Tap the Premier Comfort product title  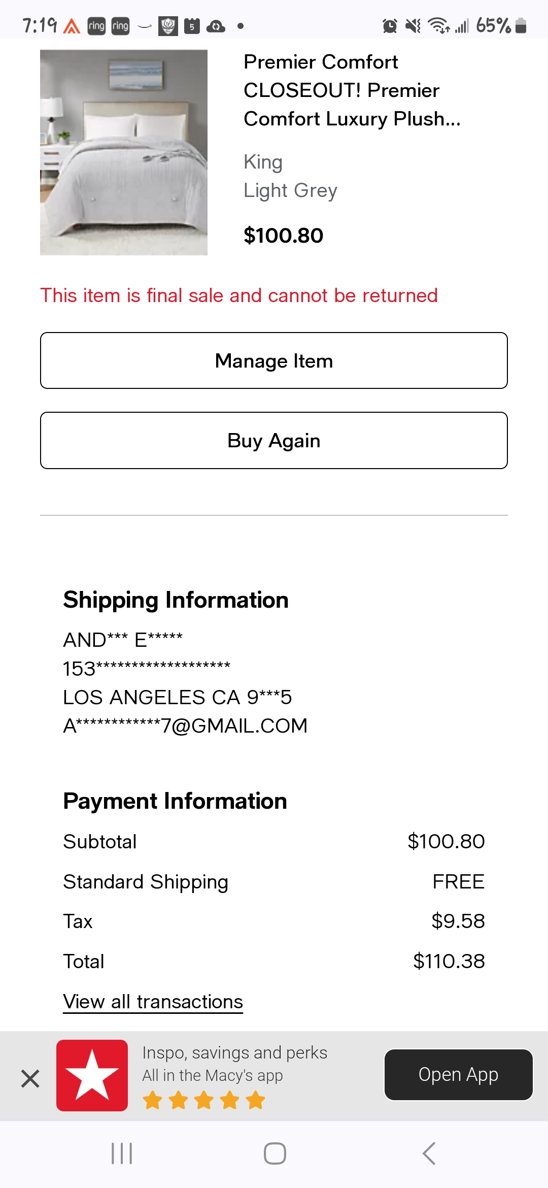coord(352,90)
